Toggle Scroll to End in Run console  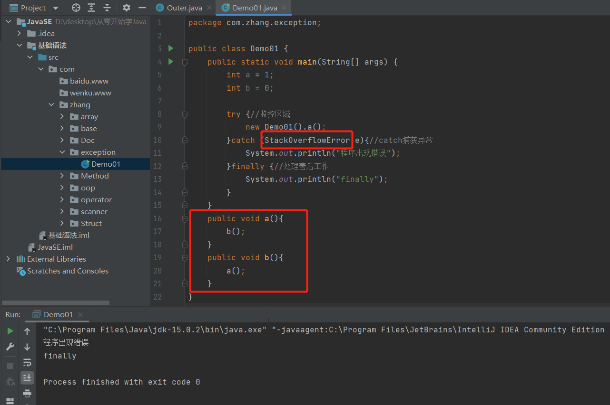coord(27,378)
